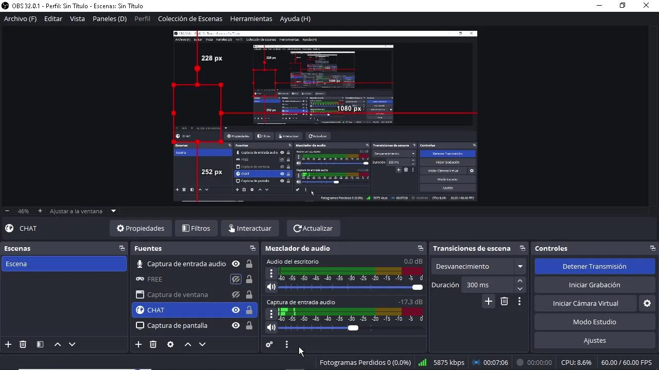
Task: Pop out the Transiciones de escena dock
Action: click(x=523, y=248)
